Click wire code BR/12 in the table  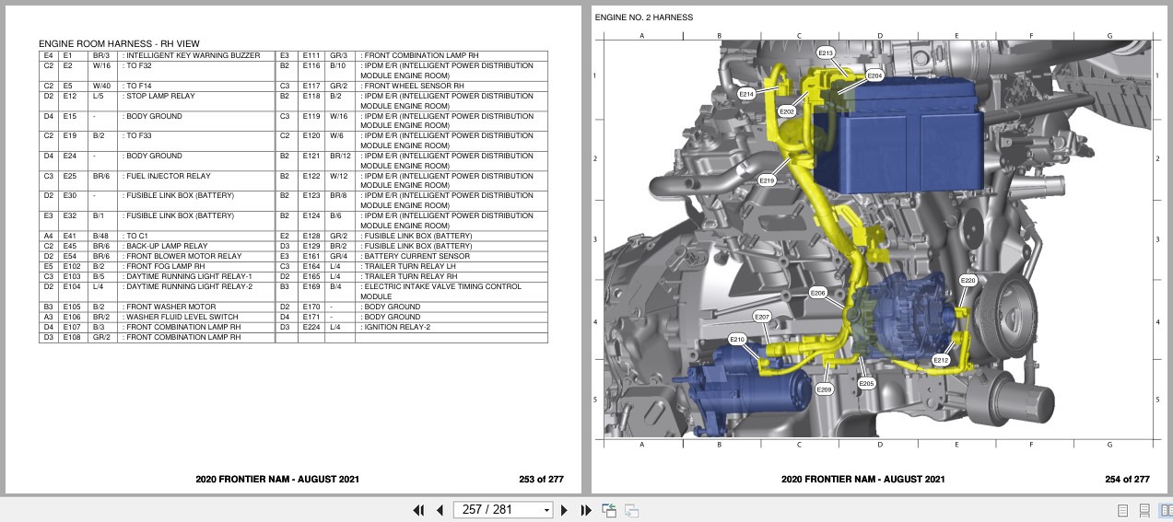pos(340,156)
